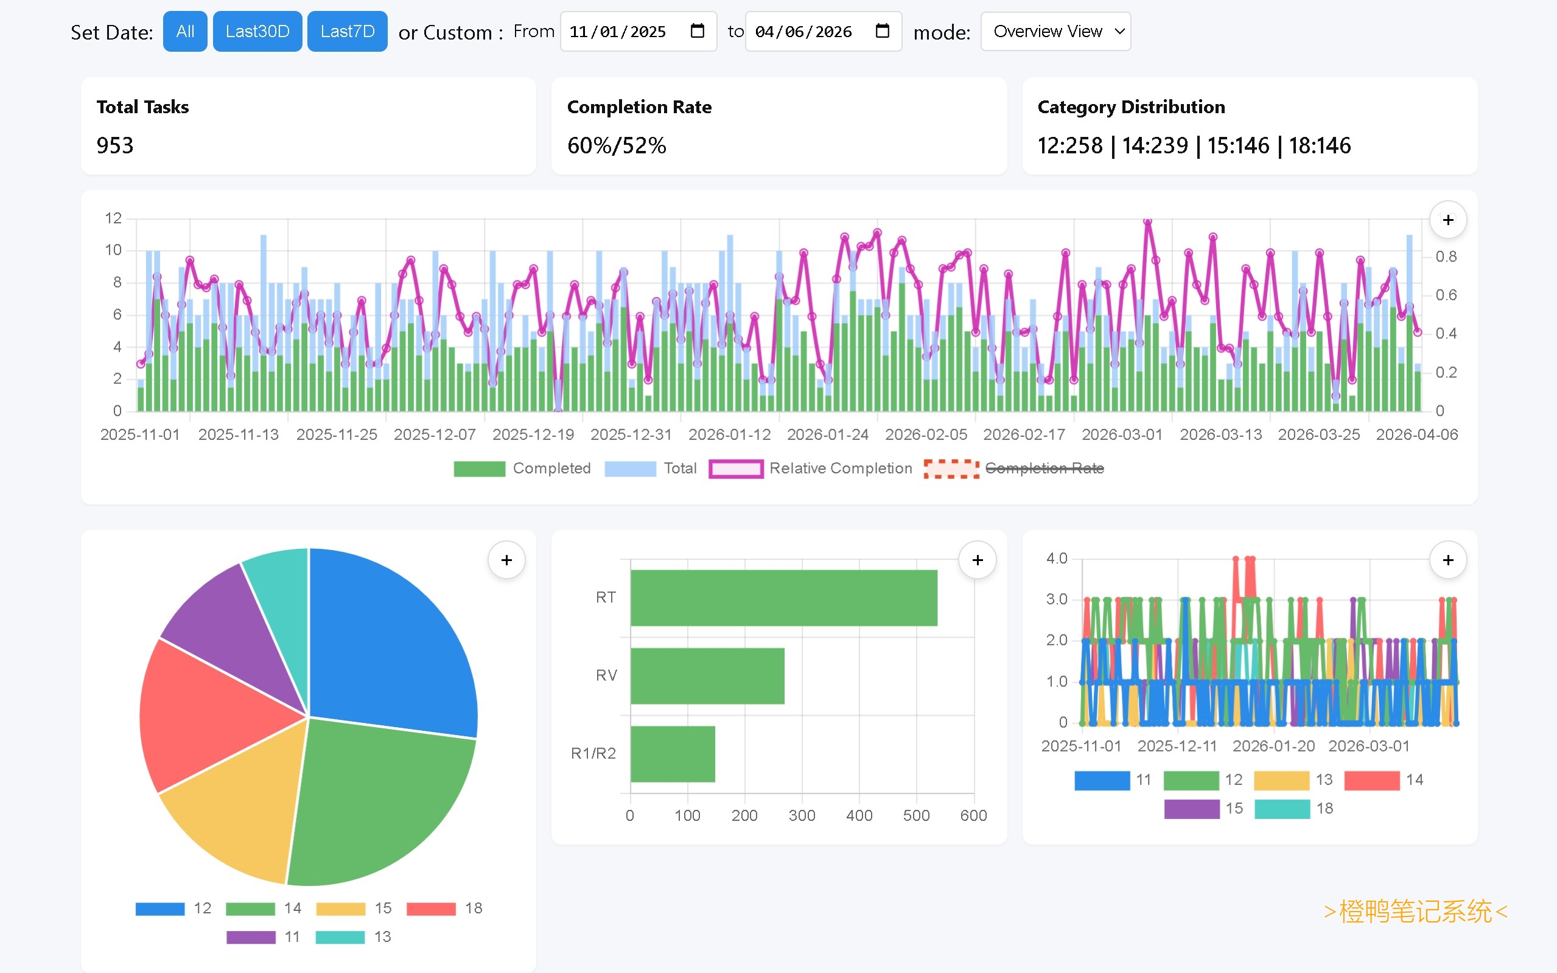Click the RT bar in bar chart

coord(783,598)
